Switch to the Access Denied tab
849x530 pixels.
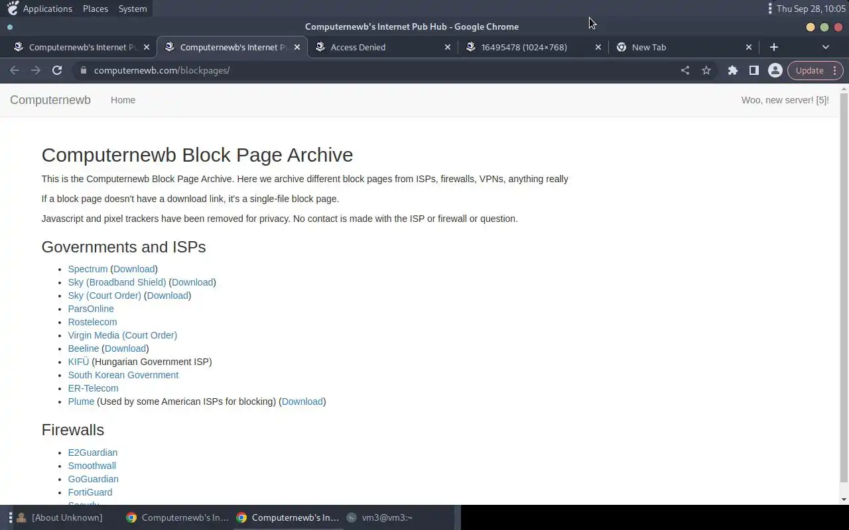point(383,47)
